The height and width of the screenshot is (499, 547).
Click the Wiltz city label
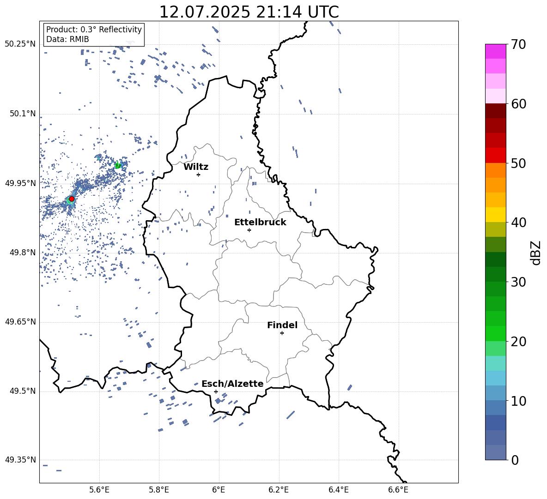(x=196, y=167)
